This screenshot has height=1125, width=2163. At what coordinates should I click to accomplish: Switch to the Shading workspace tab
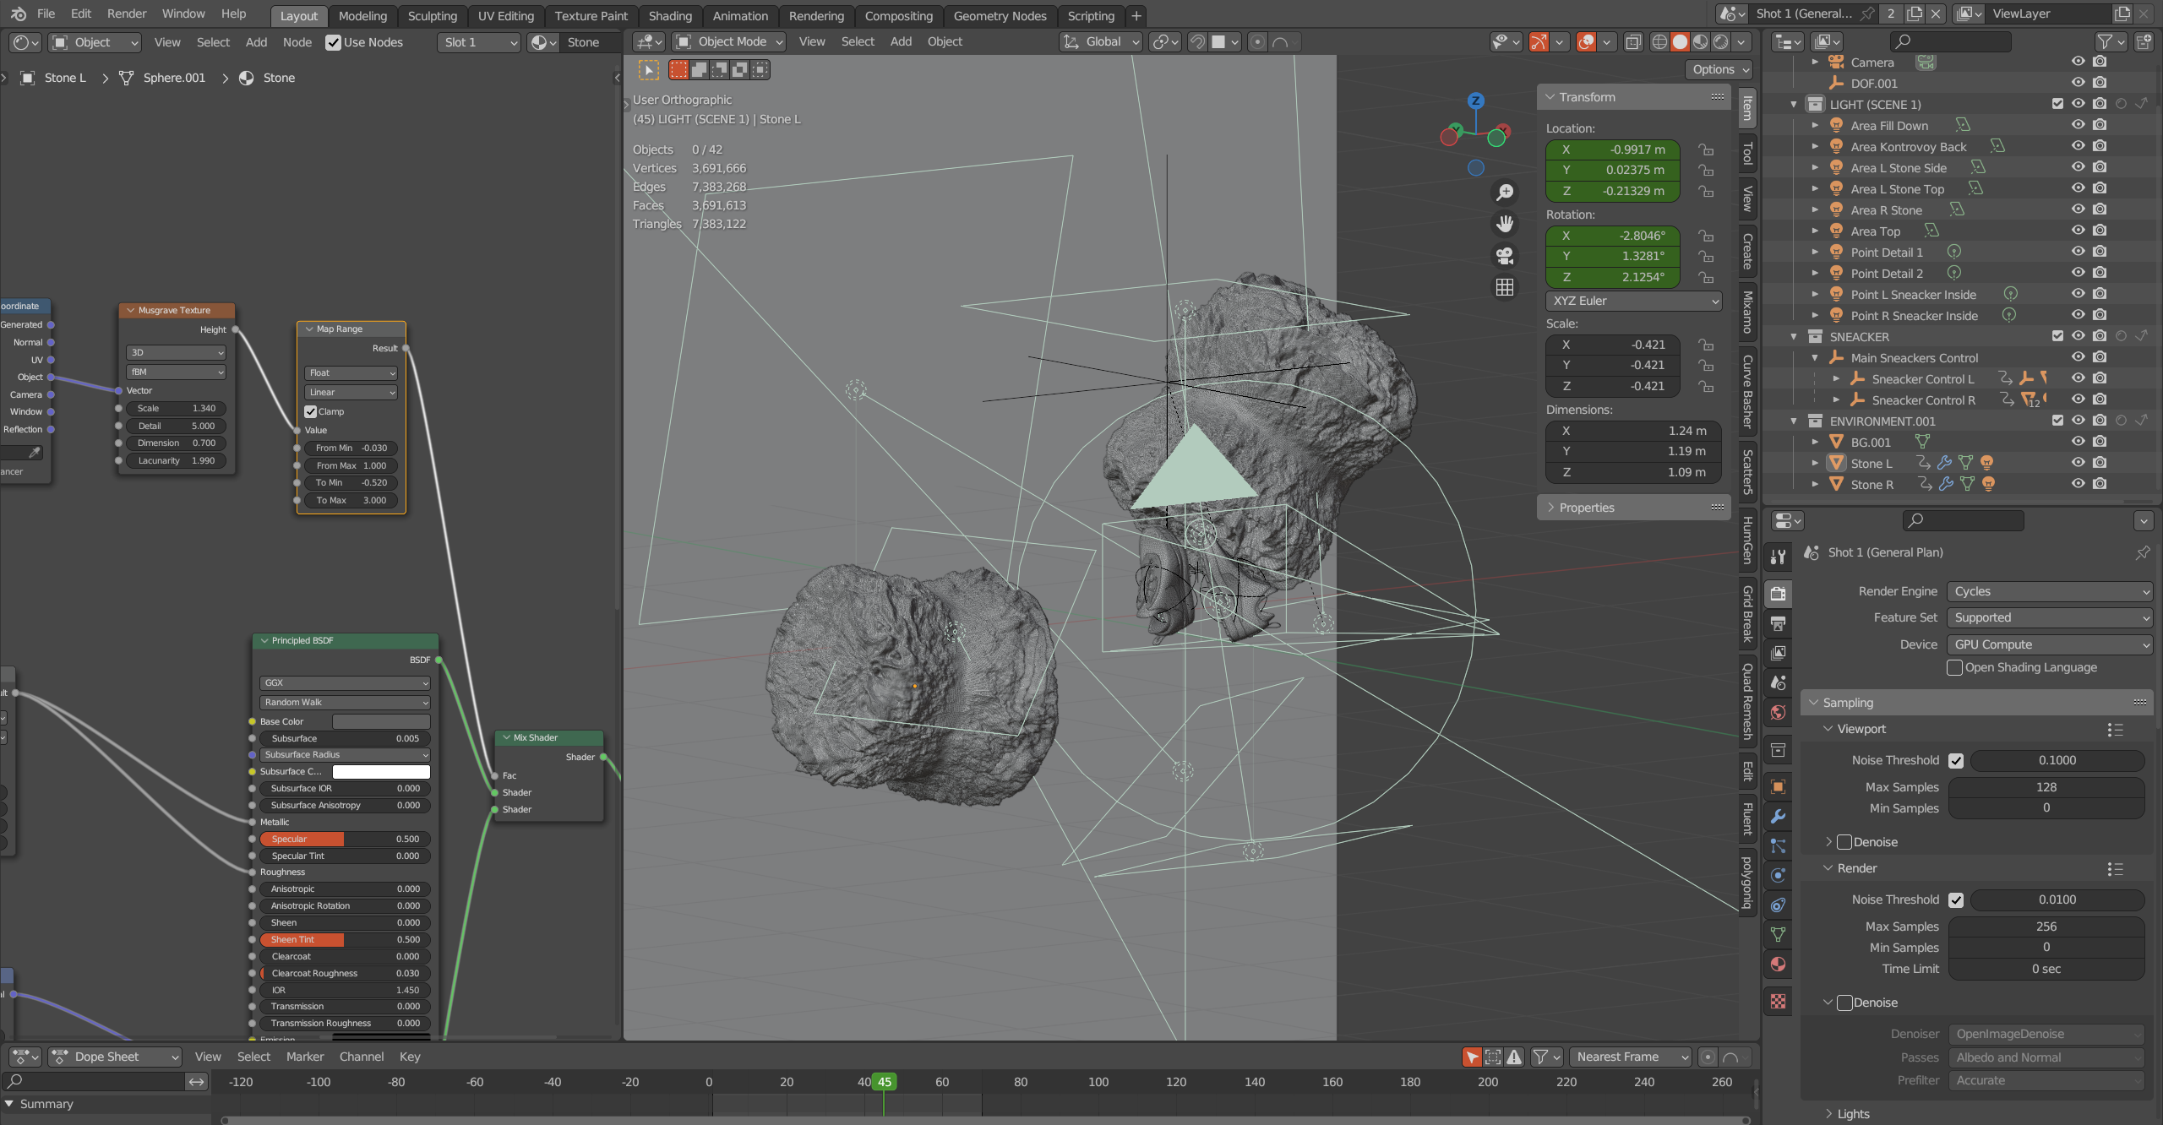(669, 15)
